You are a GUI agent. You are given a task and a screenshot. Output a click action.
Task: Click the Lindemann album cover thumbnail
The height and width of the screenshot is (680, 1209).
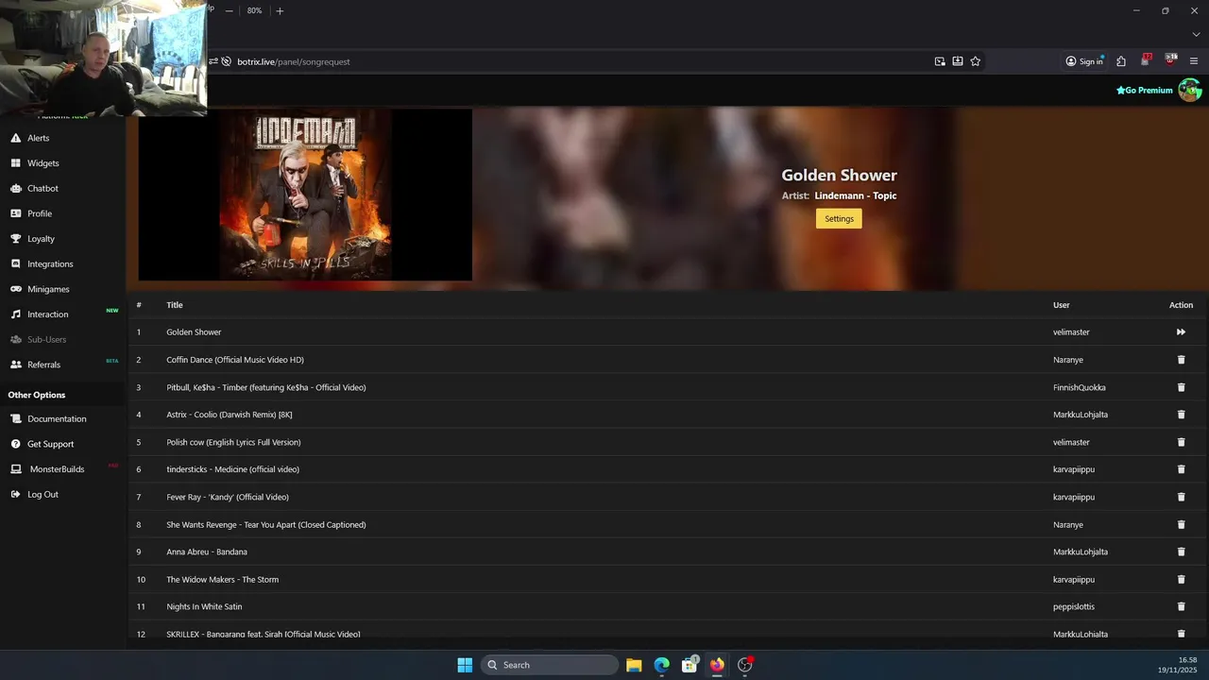(x=305, y=195)
